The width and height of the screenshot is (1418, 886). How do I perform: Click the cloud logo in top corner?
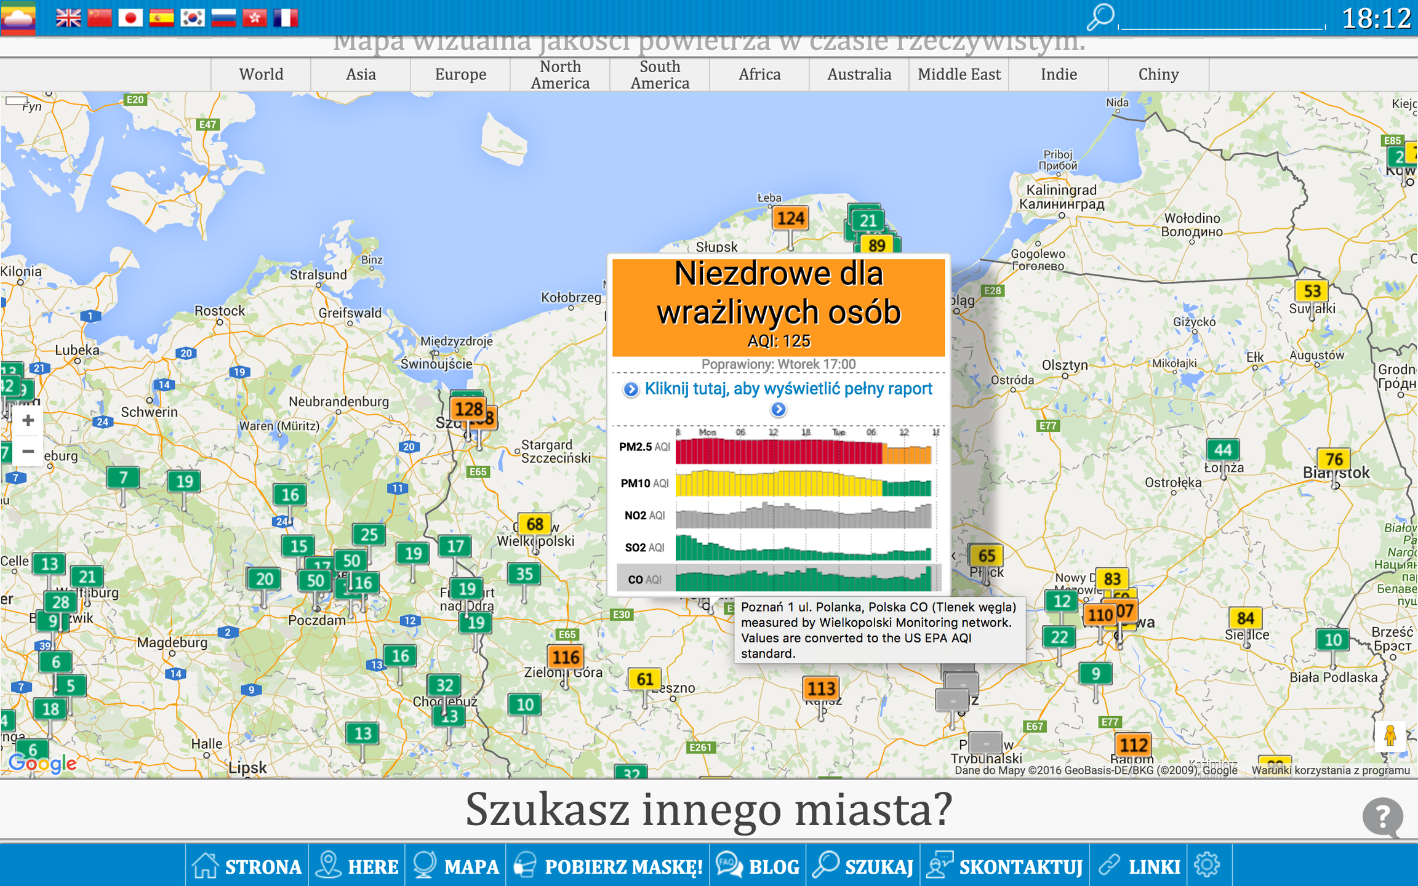tap(18, 18)
